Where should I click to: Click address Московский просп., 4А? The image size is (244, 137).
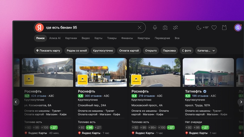coord(147,105)
